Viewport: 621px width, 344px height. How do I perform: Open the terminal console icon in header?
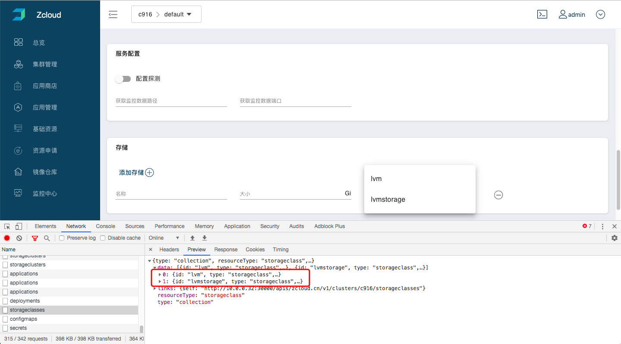542,14
